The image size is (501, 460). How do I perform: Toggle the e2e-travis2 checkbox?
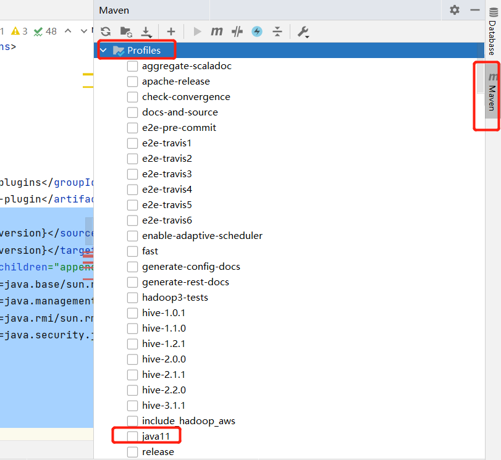(132, 159)
